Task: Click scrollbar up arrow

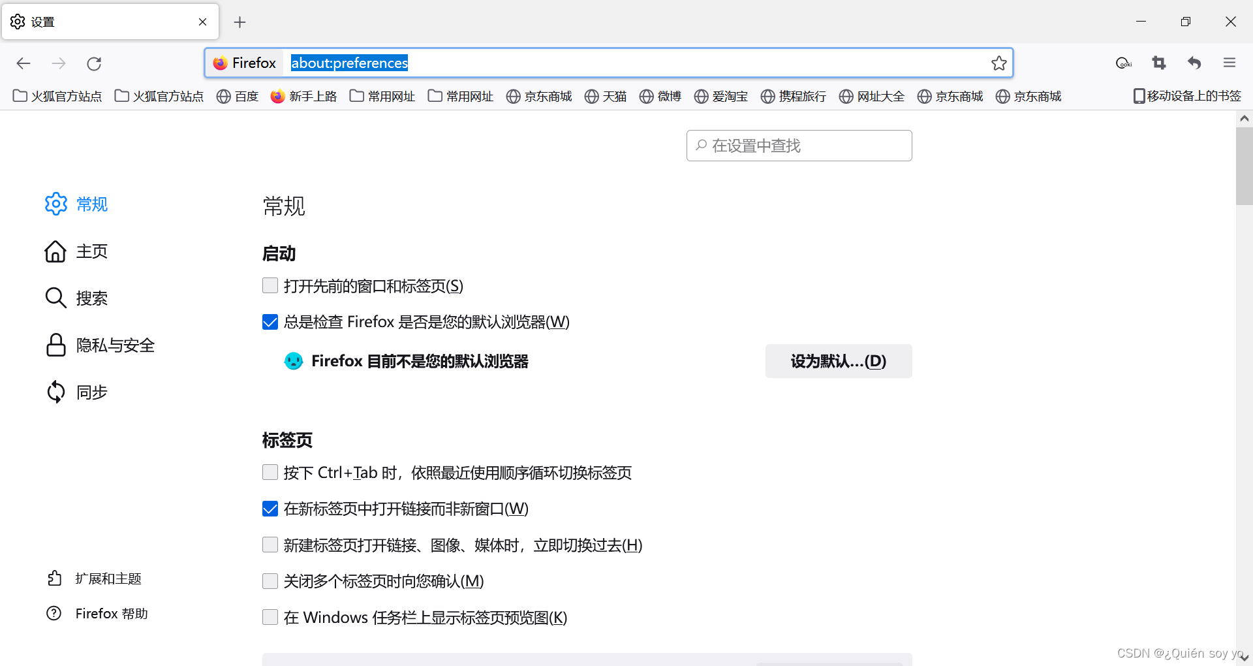Action: [1245, 118]
